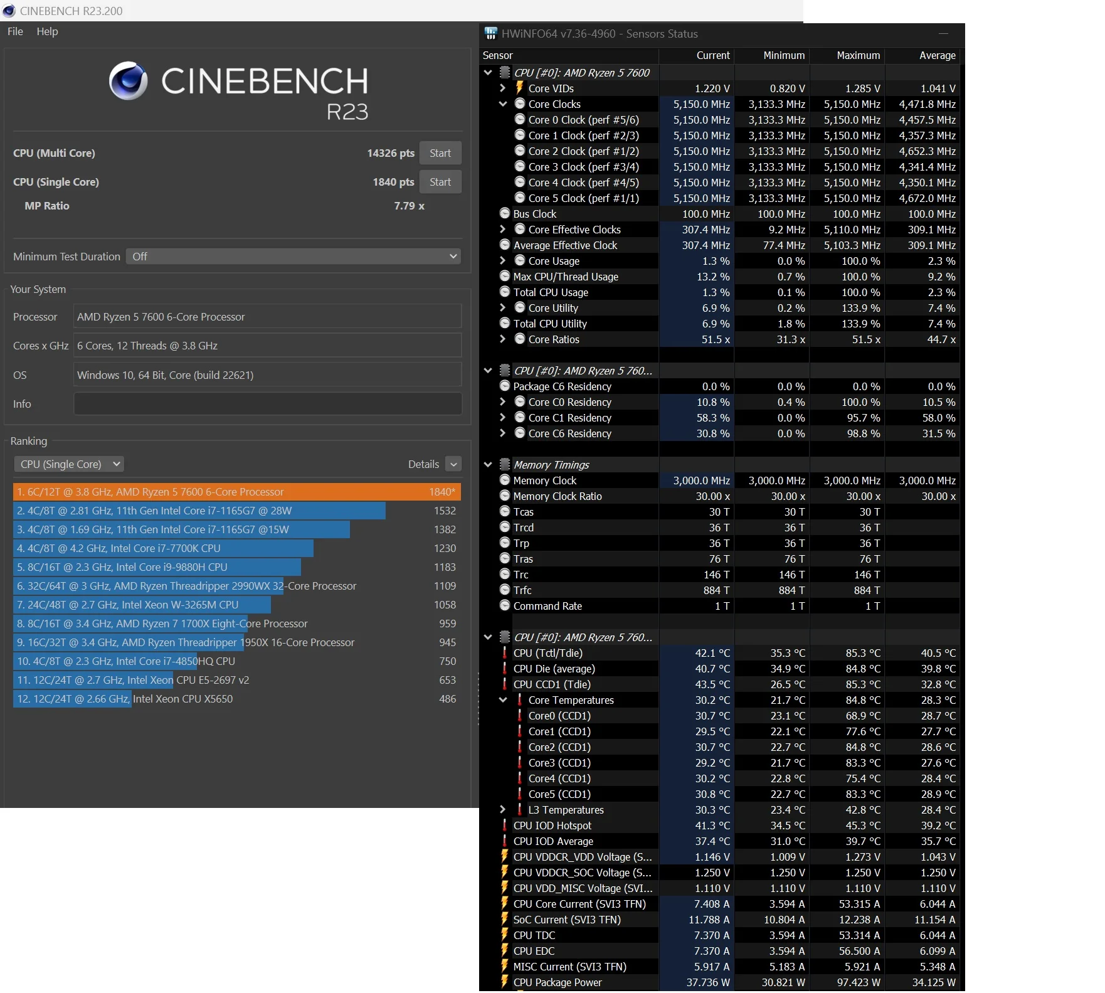This screenshot has height=993, width=1105.
Task: Click the clock icon beside Average Effective Clock
Action: coord(505,245)
